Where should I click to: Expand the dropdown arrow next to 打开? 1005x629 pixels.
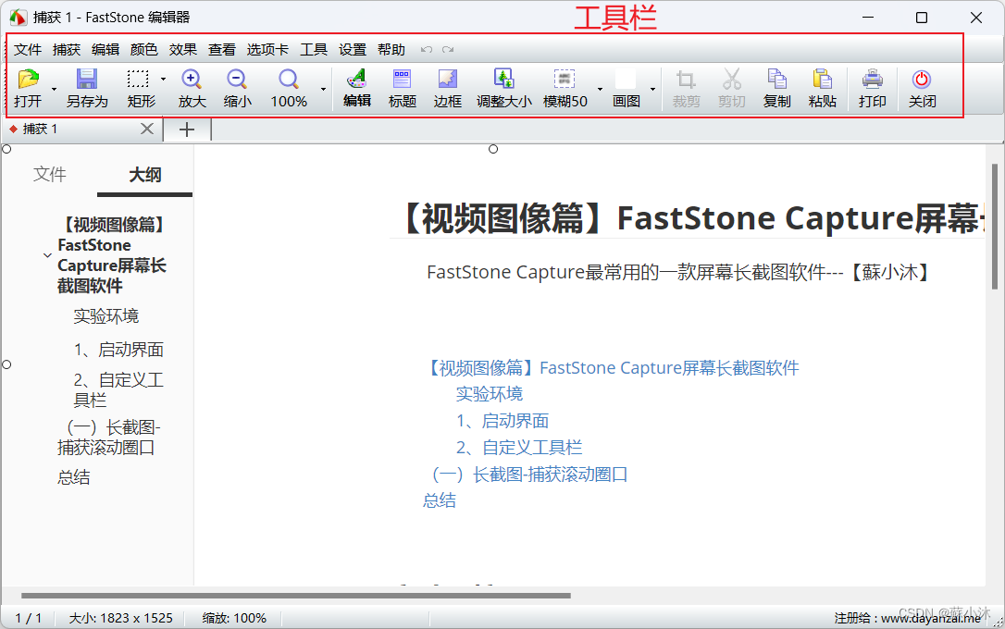(54, 89)
